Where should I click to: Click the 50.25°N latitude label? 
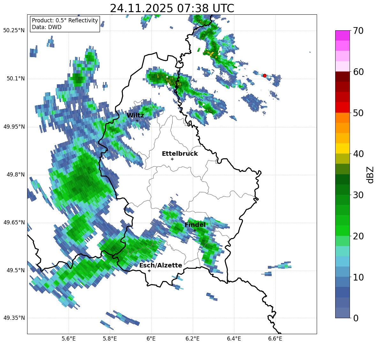coord(14,31)
